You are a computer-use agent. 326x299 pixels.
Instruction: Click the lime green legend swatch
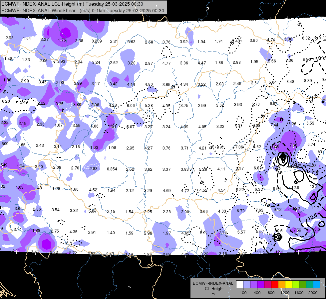coord(296,284)
